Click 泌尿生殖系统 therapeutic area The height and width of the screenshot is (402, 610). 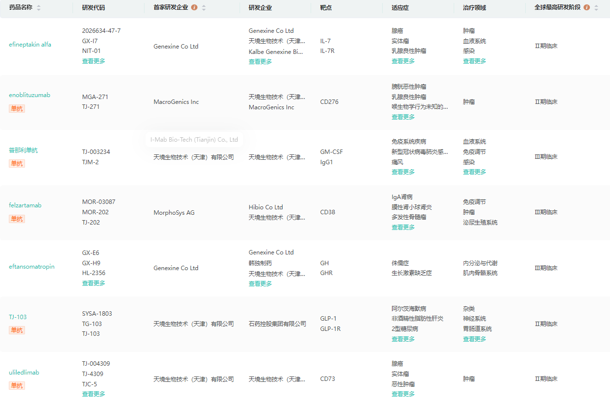pos(480,223)
